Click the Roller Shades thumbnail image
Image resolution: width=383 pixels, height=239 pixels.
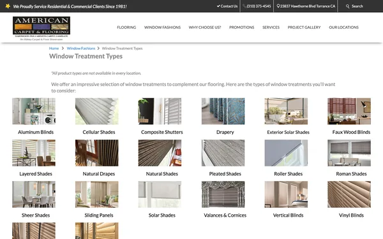(x=286, y=153)
